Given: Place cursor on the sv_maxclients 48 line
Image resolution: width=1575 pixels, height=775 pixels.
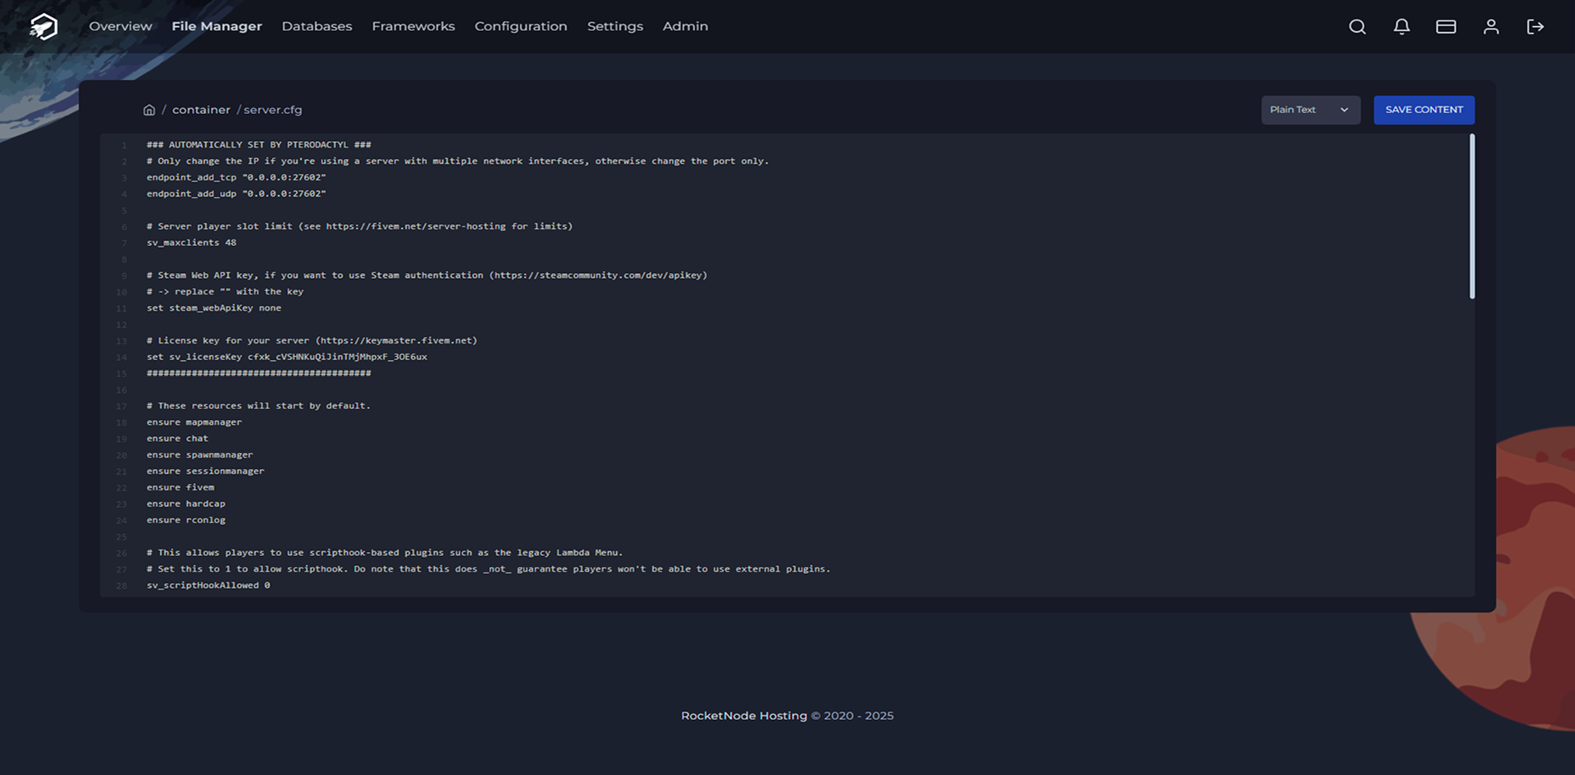Looking at the screenshot, I should point(191,243).
